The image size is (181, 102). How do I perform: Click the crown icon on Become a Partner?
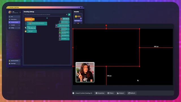tap(10, 61)
